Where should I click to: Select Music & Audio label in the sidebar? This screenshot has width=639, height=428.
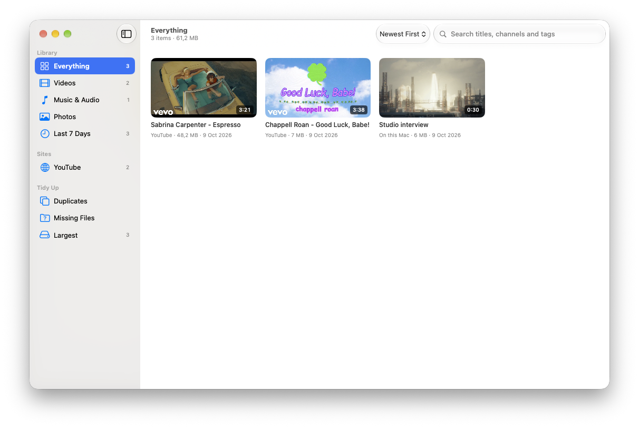(x=76, y=100)
